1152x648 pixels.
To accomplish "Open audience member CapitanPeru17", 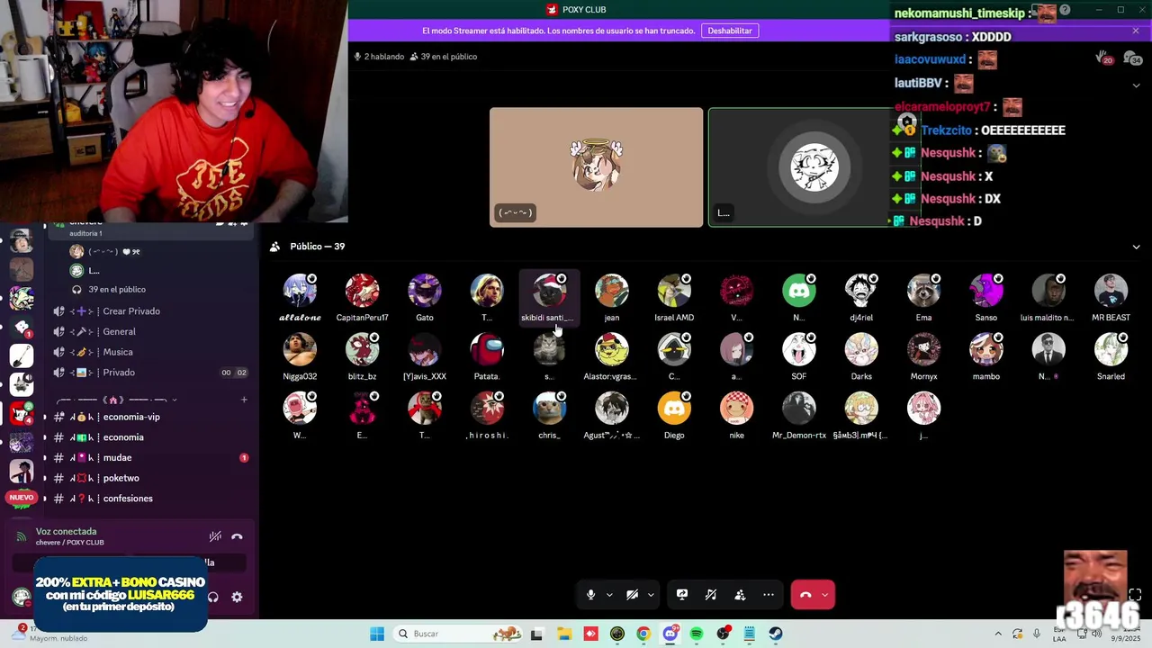I will pyautogui.click(x=362, y=299).
